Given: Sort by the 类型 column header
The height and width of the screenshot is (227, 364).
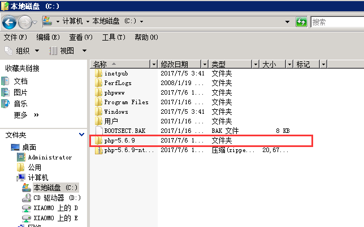Looking at the screenshot, I should [230, 64].
